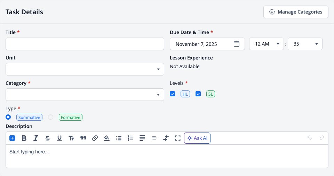Change the 12 AM hour dropdown
The height and width of the screenshot is (176, 334).
(267, 44)
